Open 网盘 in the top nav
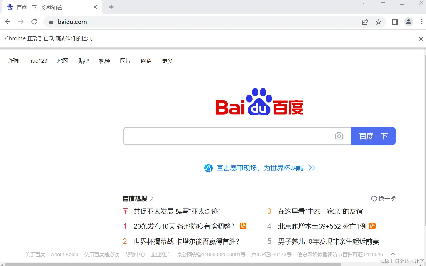 pos(146,61)
